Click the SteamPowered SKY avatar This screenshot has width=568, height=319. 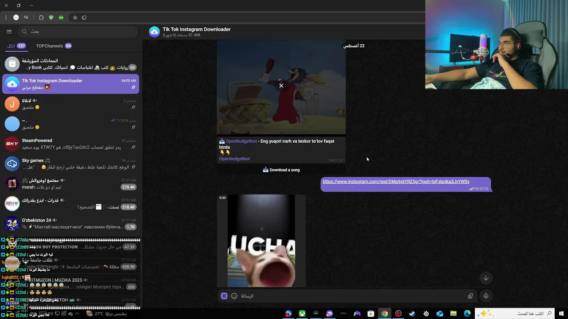point(12,144)
